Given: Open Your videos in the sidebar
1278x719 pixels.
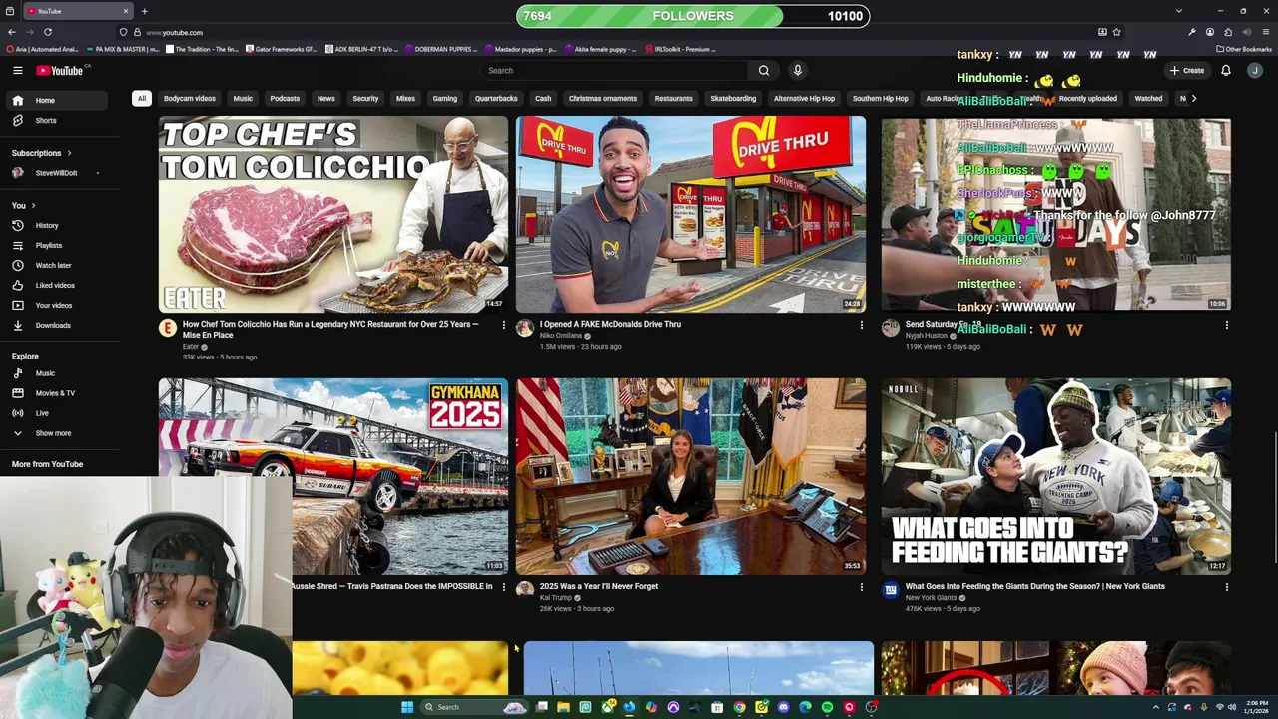Looking at the screenshot, I should 58,305.
